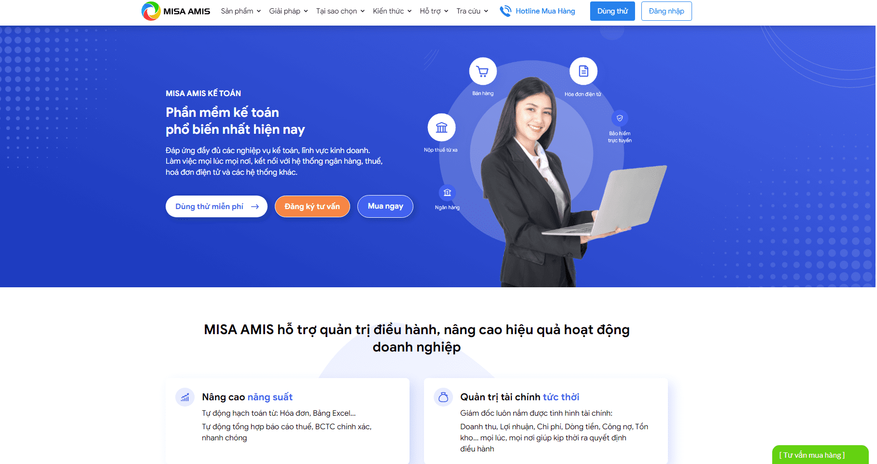Click the Nâng cao năng suất chart icon
The height and width of the screenshot is (464, 877).
click(x=185, y=397)
